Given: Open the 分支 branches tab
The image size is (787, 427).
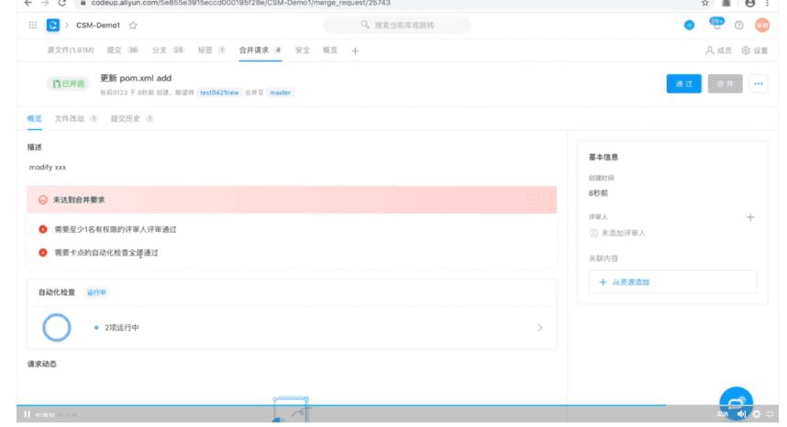Looking at the screenshot, I should tap(168, 50).
